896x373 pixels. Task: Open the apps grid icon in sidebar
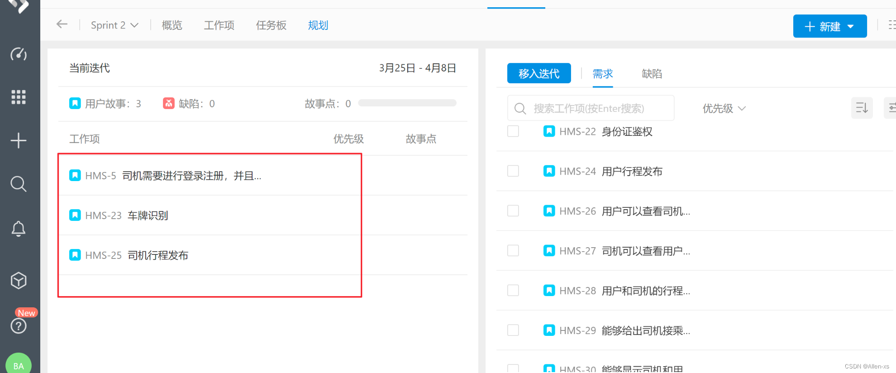tap(19, 97)
